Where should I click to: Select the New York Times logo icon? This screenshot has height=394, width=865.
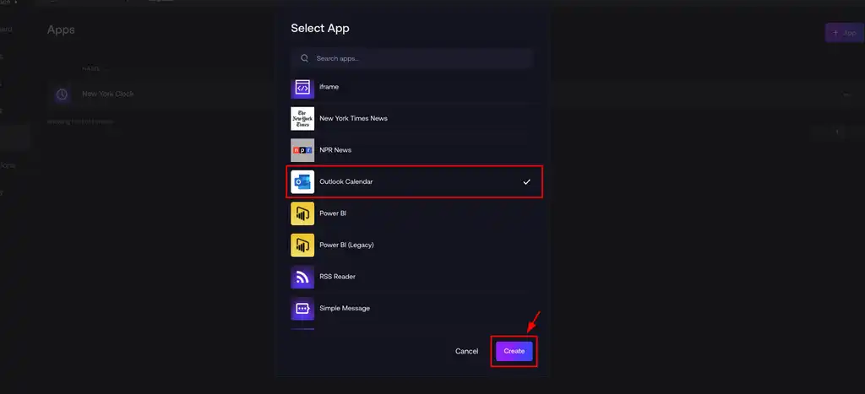[302, 119]
